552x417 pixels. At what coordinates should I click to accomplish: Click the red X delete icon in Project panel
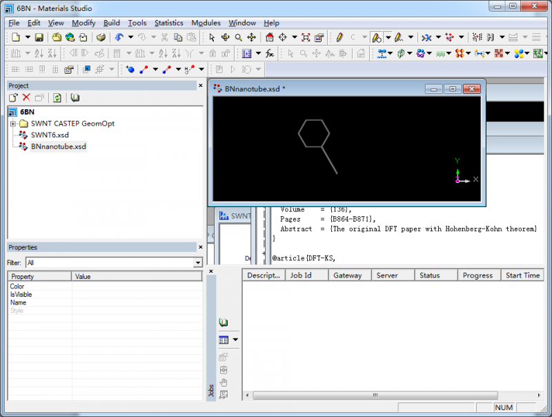click(x=26, y=98)
